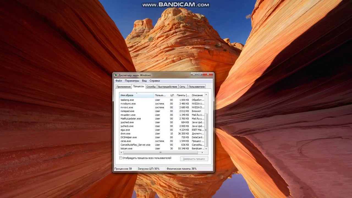Screen dimensions: 352x198
Task: Close the Диспетчер задач Windows window
Action: pos(208,74)
